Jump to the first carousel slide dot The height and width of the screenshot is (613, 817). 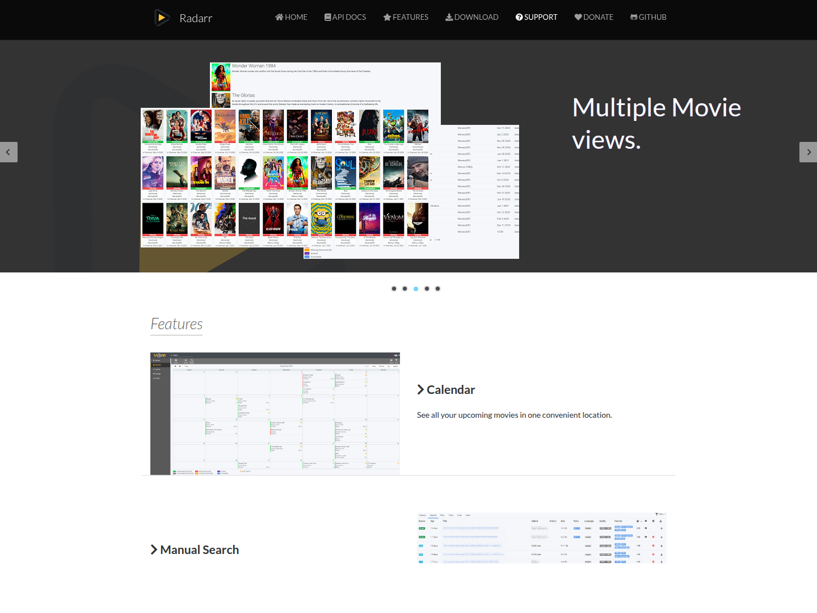(x=394, y=288)
